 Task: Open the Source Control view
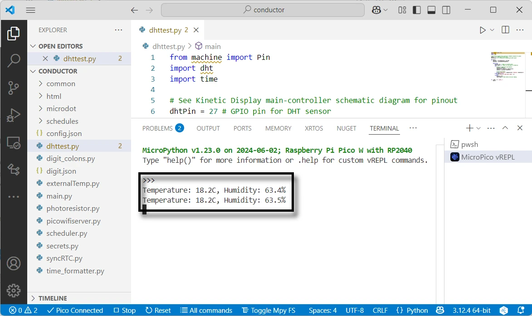pyautogui.click(x=14, y=88)
